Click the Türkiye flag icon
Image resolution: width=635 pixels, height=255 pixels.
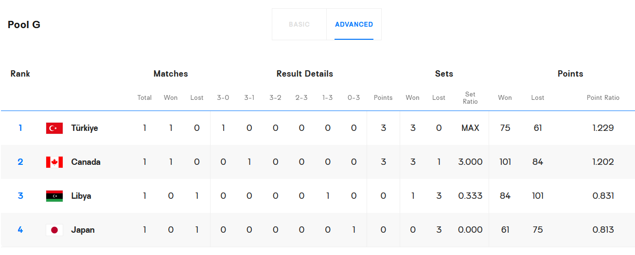[54, 128]
